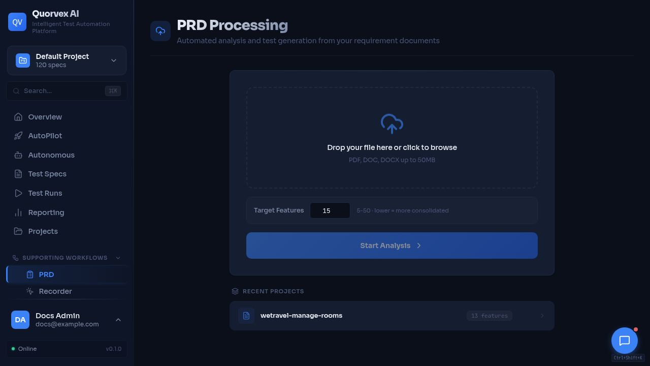Click the Supporting Workflows header icon
The height and width of the screenshot is (366, 650).
(x=15, y=258)
